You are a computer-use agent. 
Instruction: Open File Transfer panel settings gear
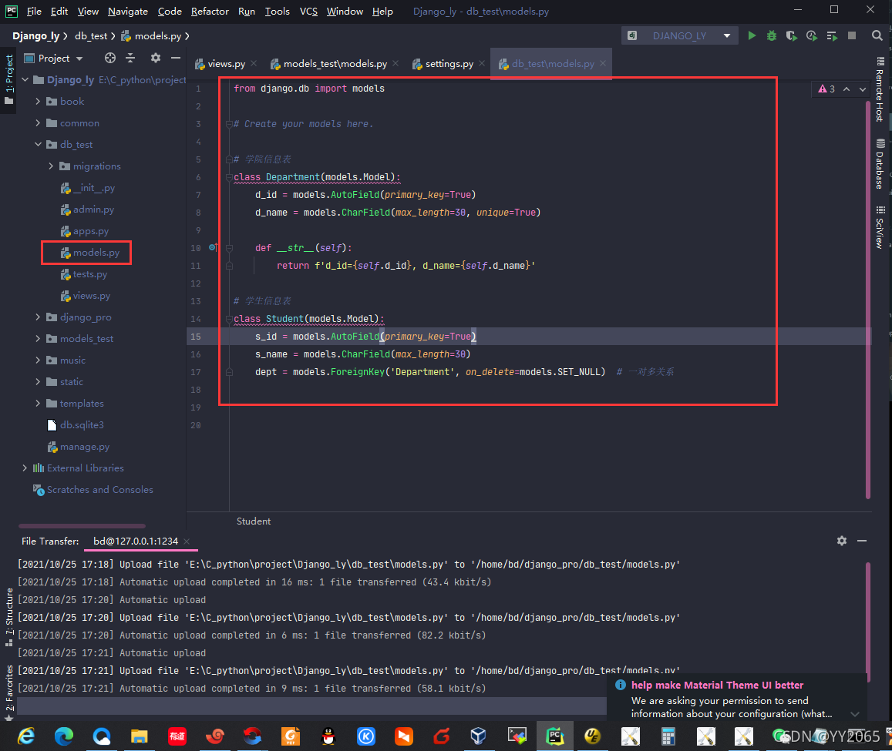coord(842,541)
